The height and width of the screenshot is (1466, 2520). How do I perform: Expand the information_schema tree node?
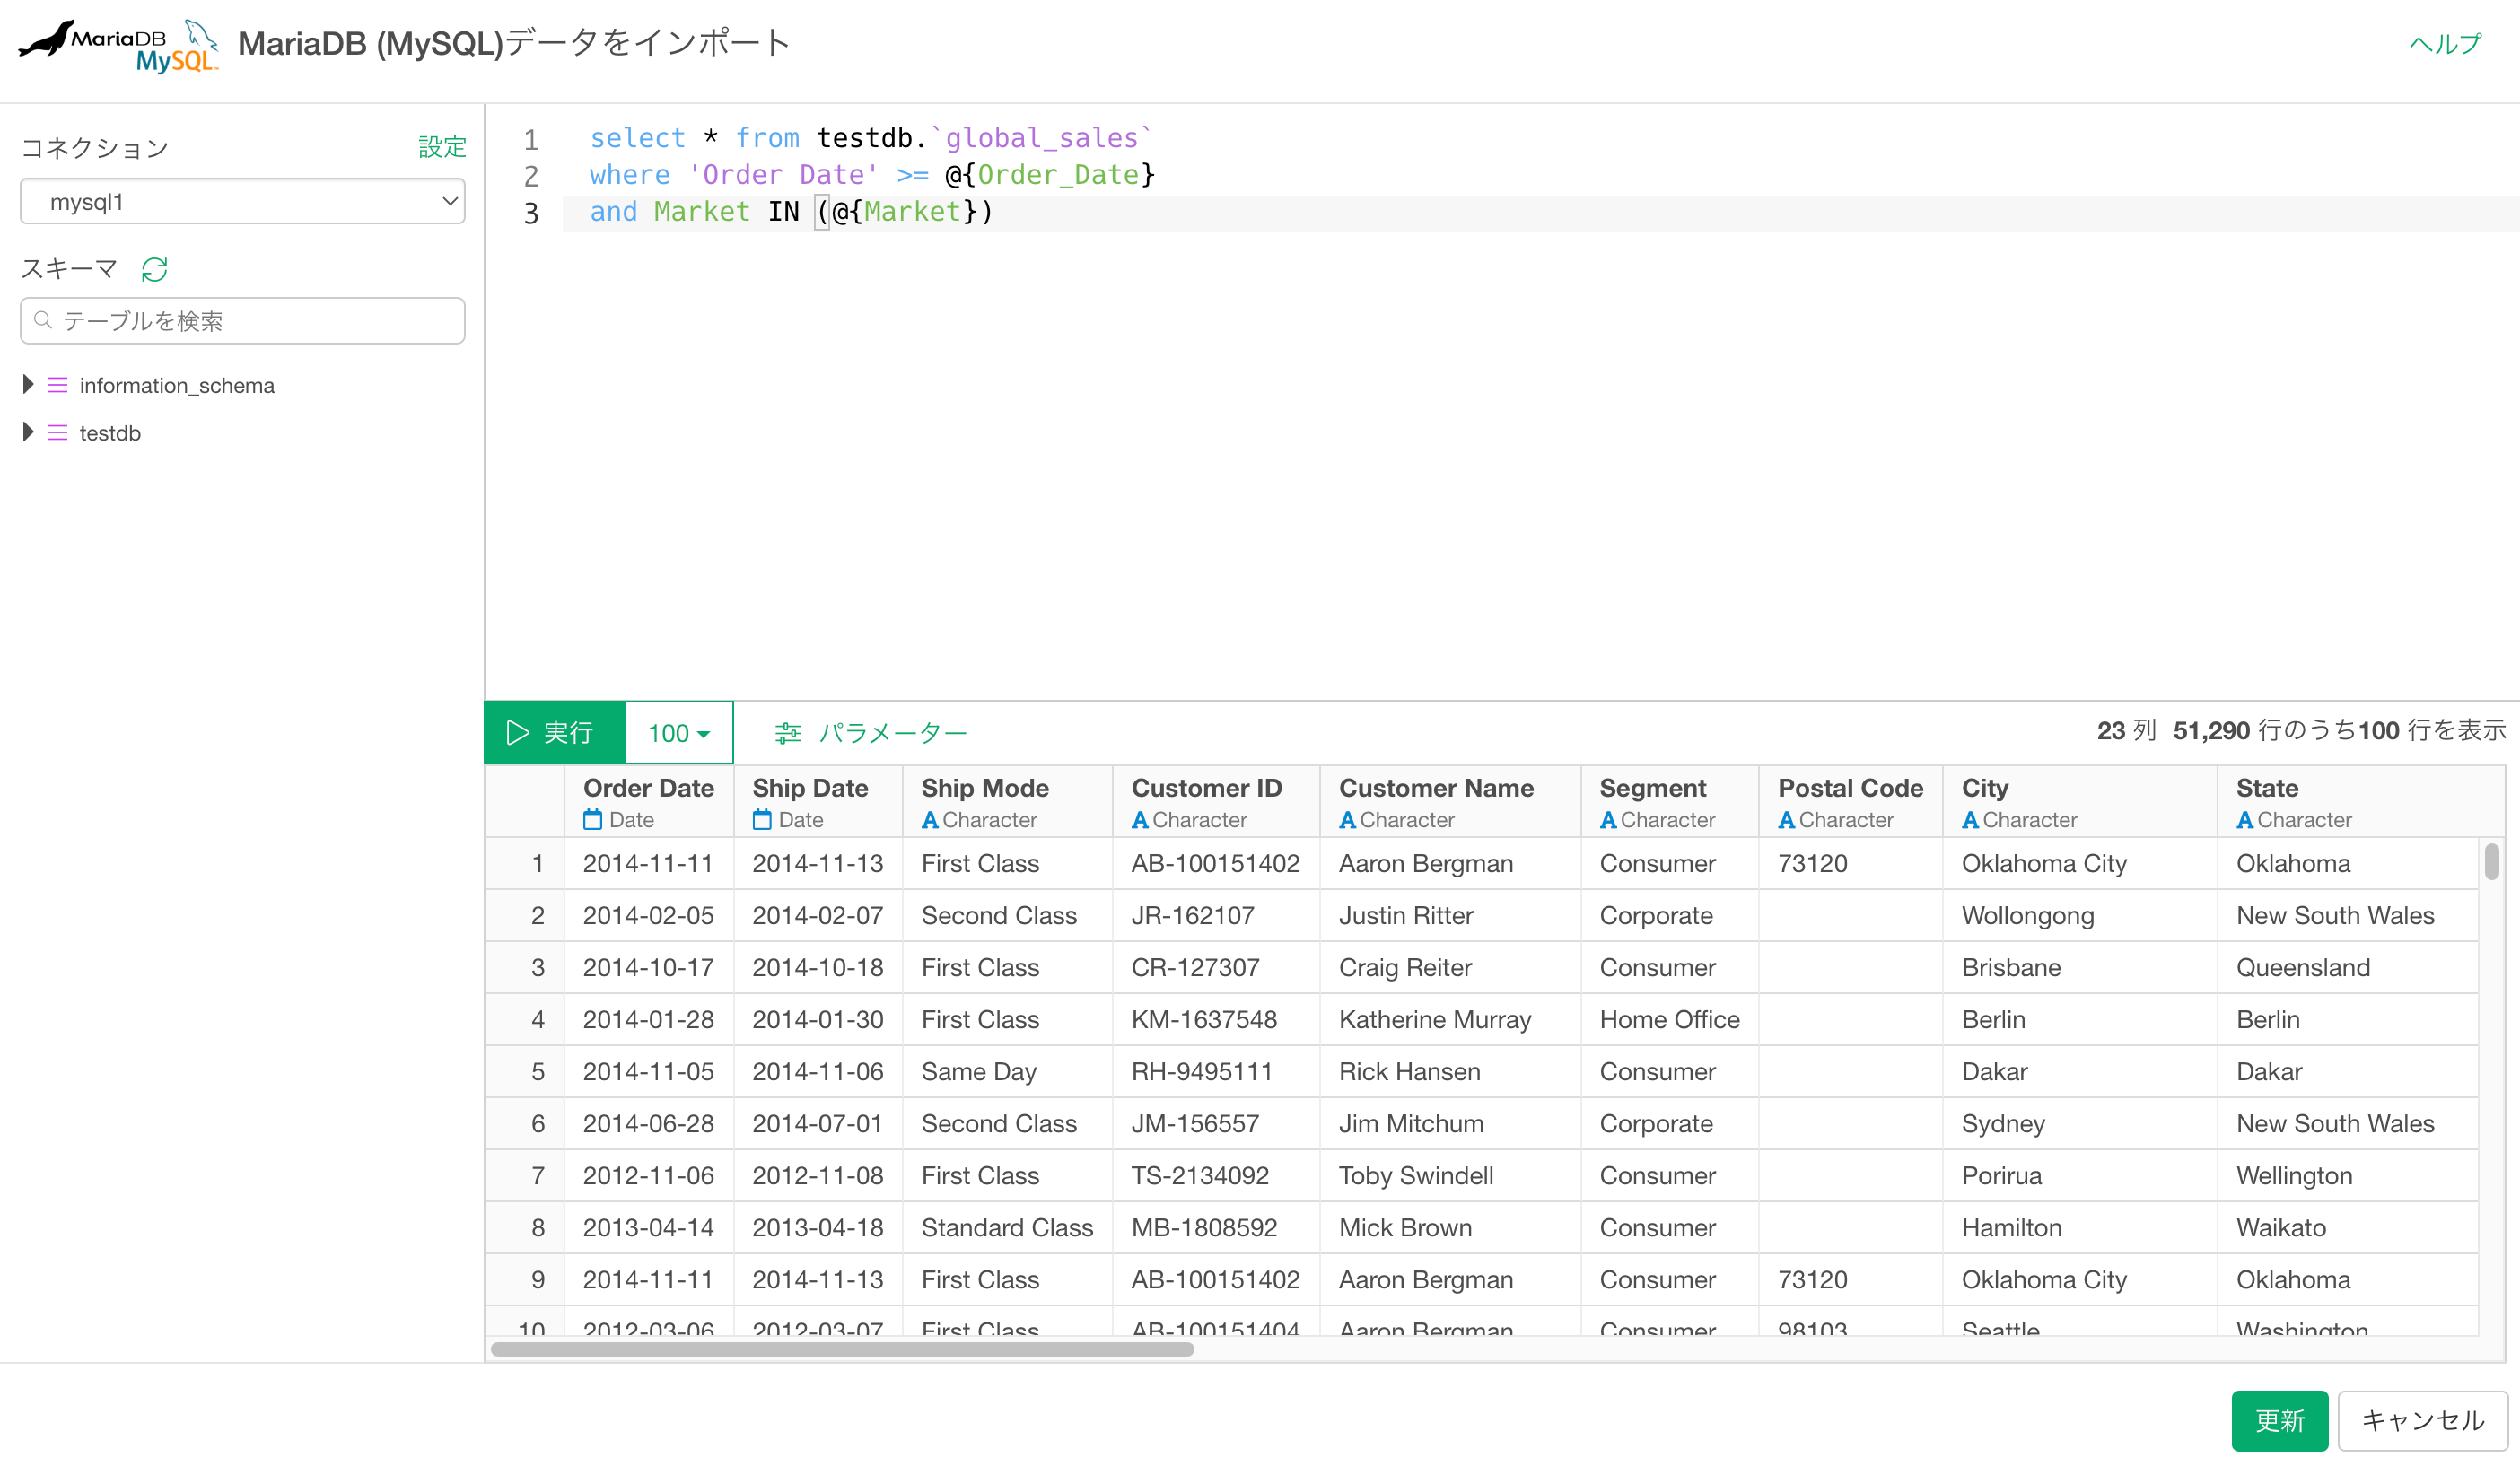[28, 384]
